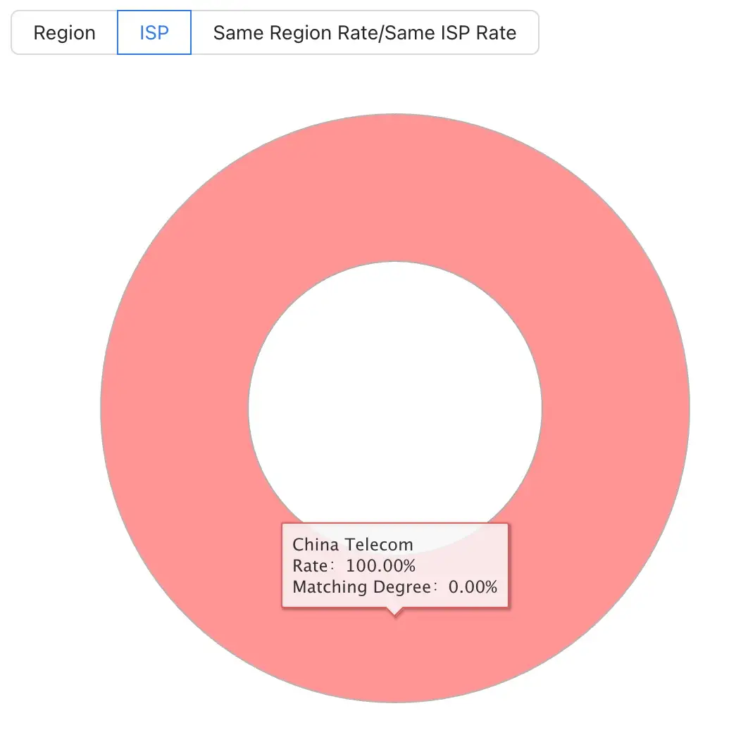
Task: Click the word "Degree" in the tooltip
Action: click(401, 586)
